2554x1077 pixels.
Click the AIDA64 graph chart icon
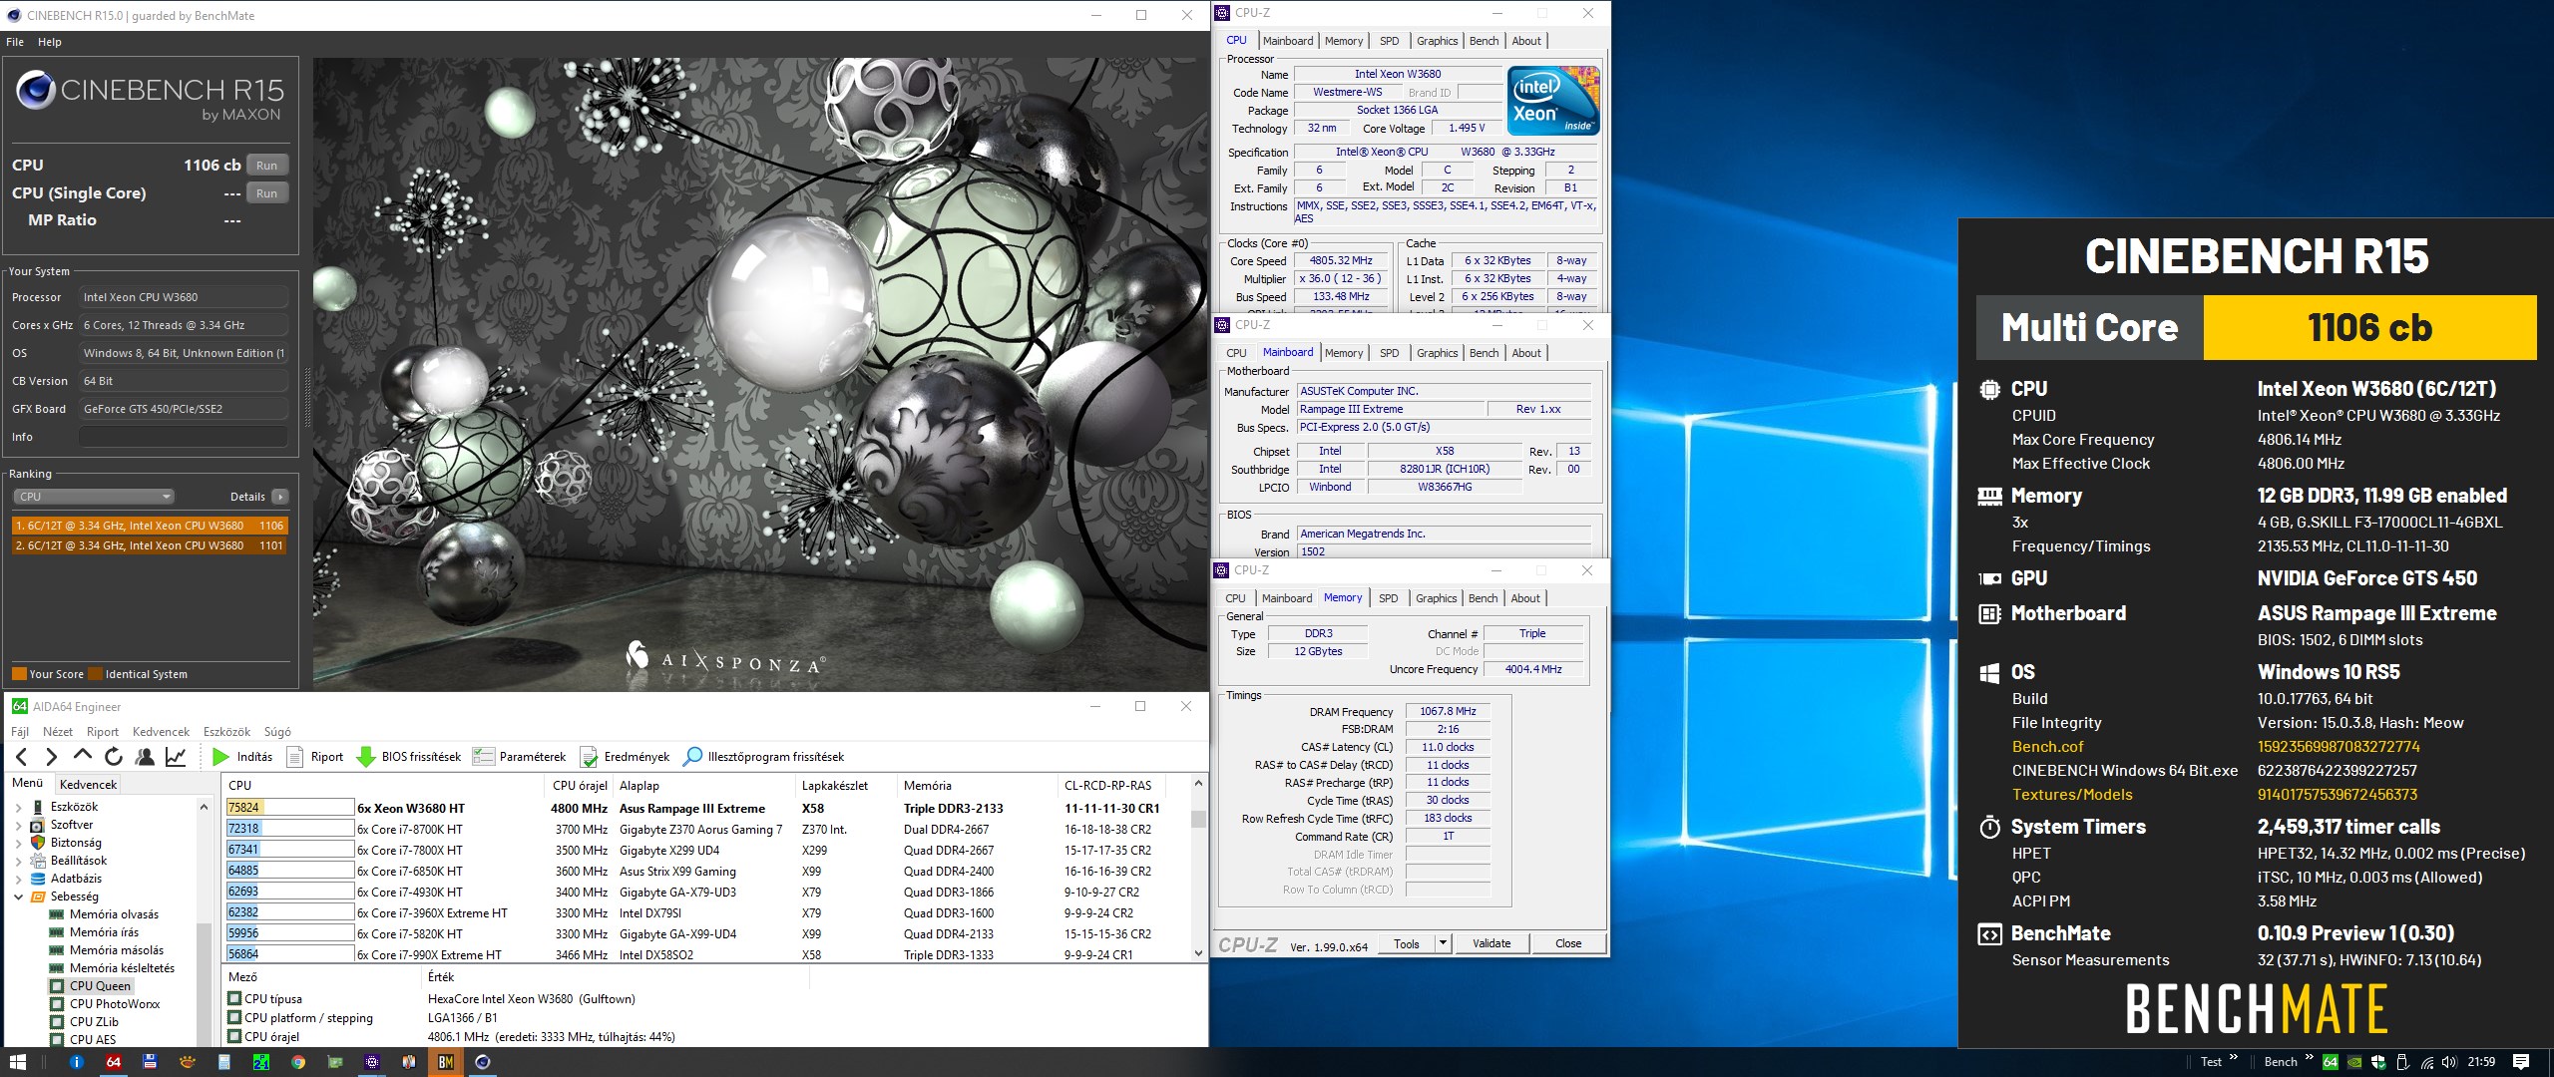point(176,757)
